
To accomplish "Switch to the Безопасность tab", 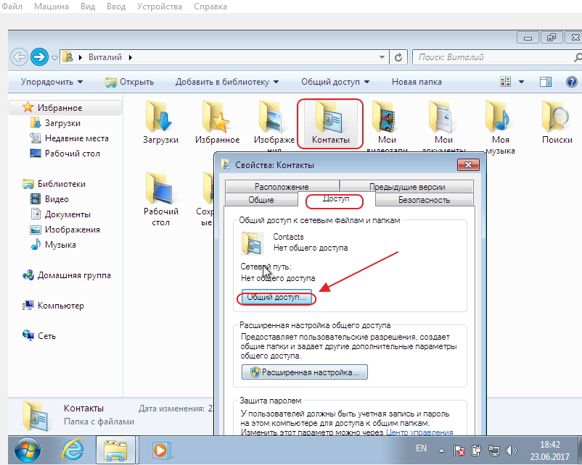I will click(x=425, y=200).
